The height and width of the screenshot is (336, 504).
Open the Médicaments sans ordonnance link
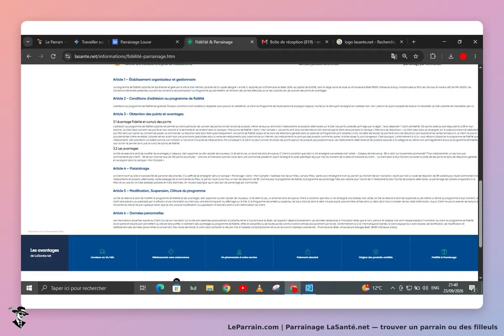click(171, 257)
